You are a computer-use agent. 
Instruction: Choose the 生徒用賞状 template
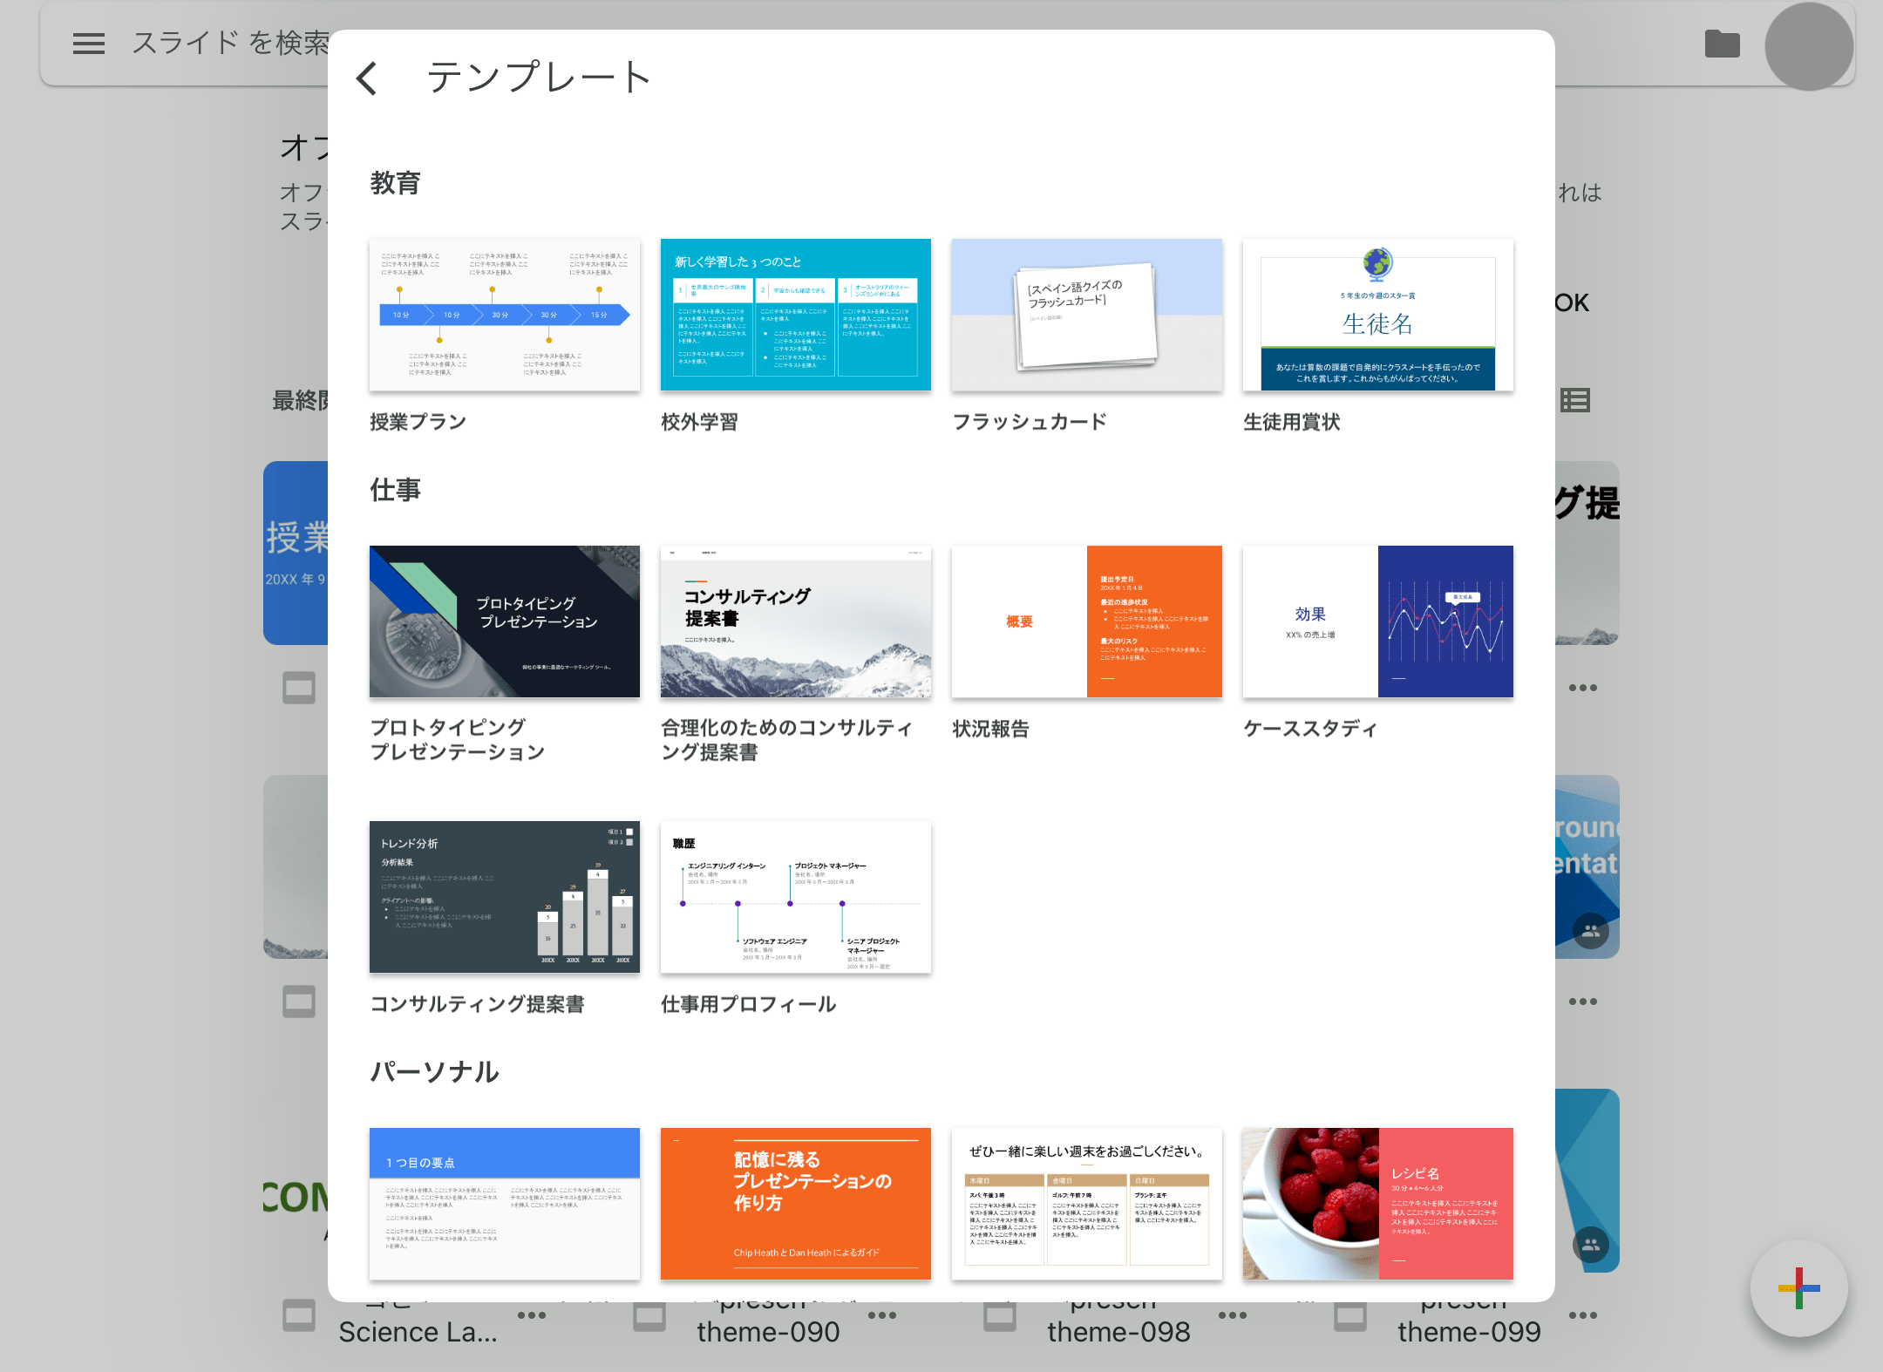[x=1378, y=315]
